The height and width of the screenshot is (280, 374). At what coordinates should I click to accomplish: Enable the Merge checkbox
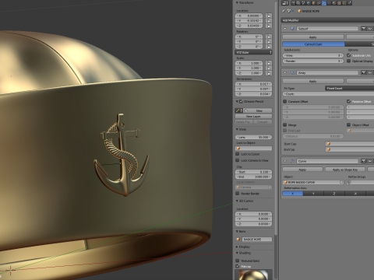point(284,124)
